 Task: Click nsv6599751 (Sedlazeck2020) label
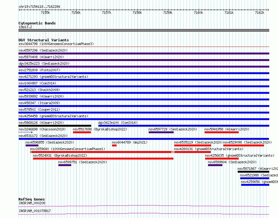pos(82,162)
